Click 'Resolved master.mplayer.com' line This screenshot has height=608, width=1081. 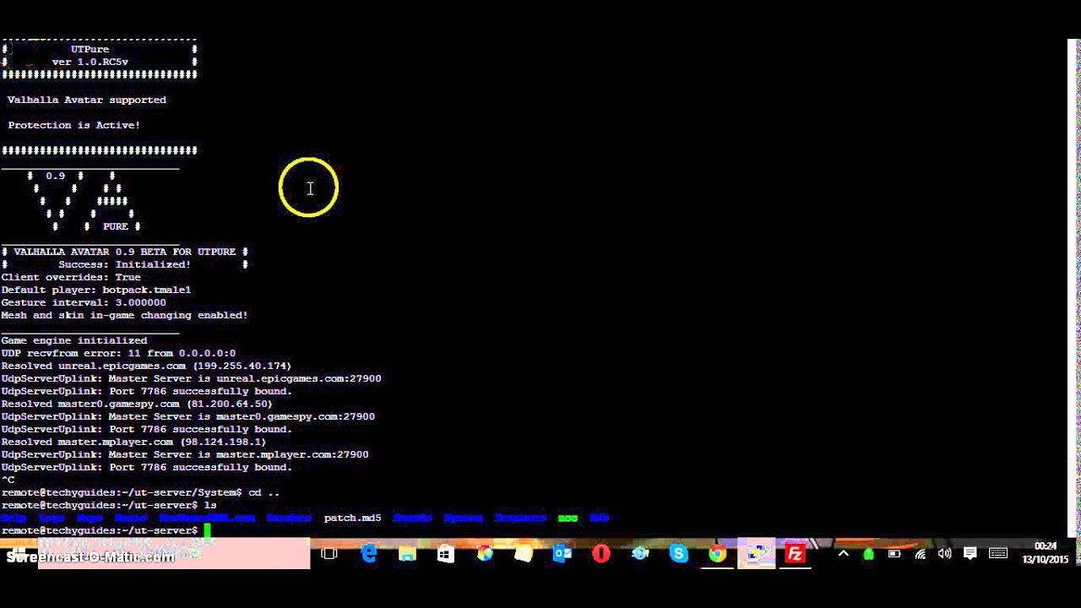133,442
